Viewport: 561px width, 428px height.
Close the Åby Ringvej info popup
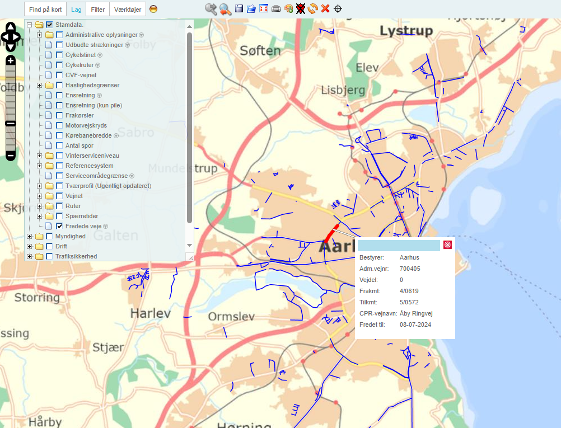[447, 244]
